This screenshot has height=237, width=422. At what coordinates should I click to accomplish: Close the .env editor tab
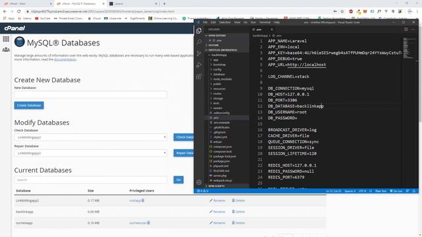(272, 29)
